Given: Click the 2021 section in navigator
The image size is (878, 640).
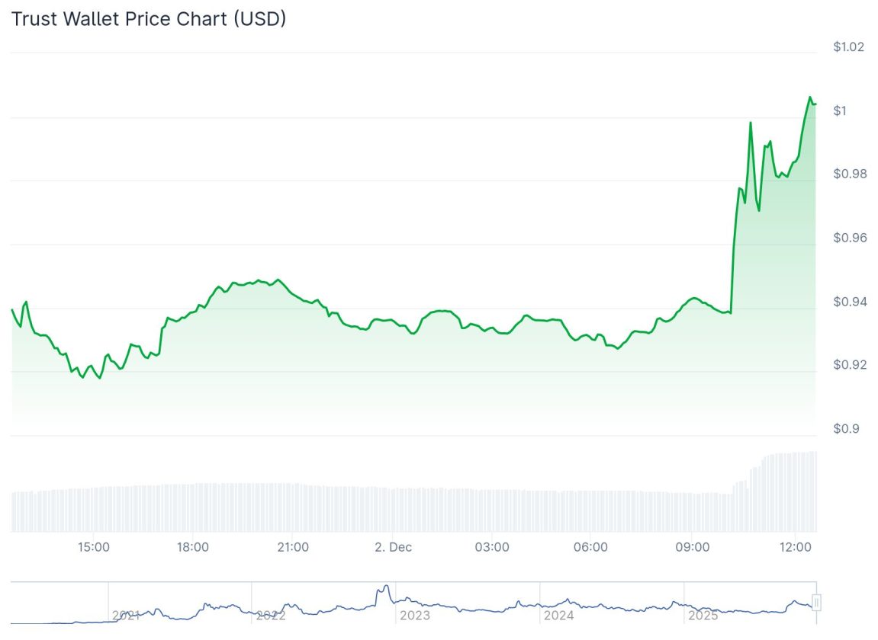Looking at the screenshot, I should click(127, 615).
